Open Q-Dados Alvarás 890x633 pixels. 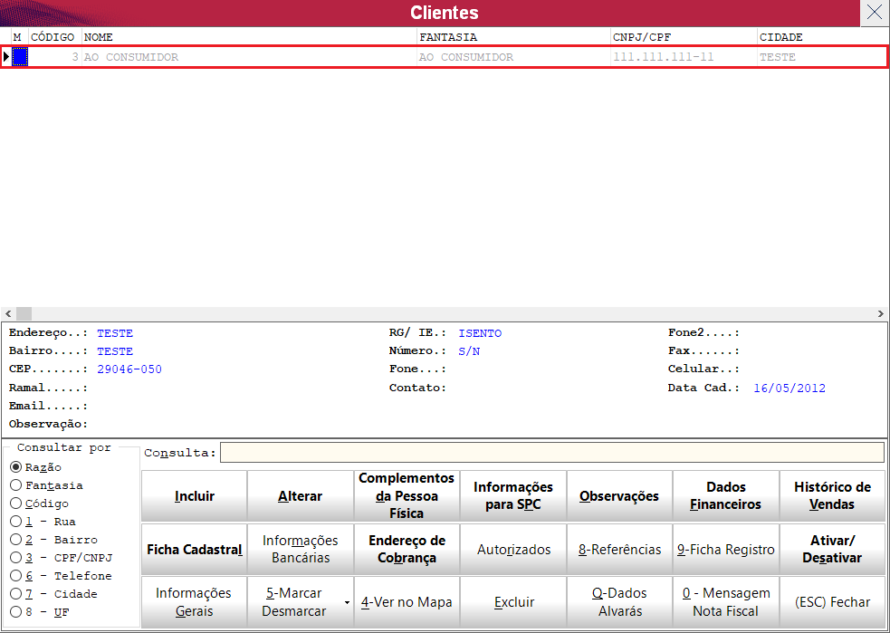click(619, 602)
